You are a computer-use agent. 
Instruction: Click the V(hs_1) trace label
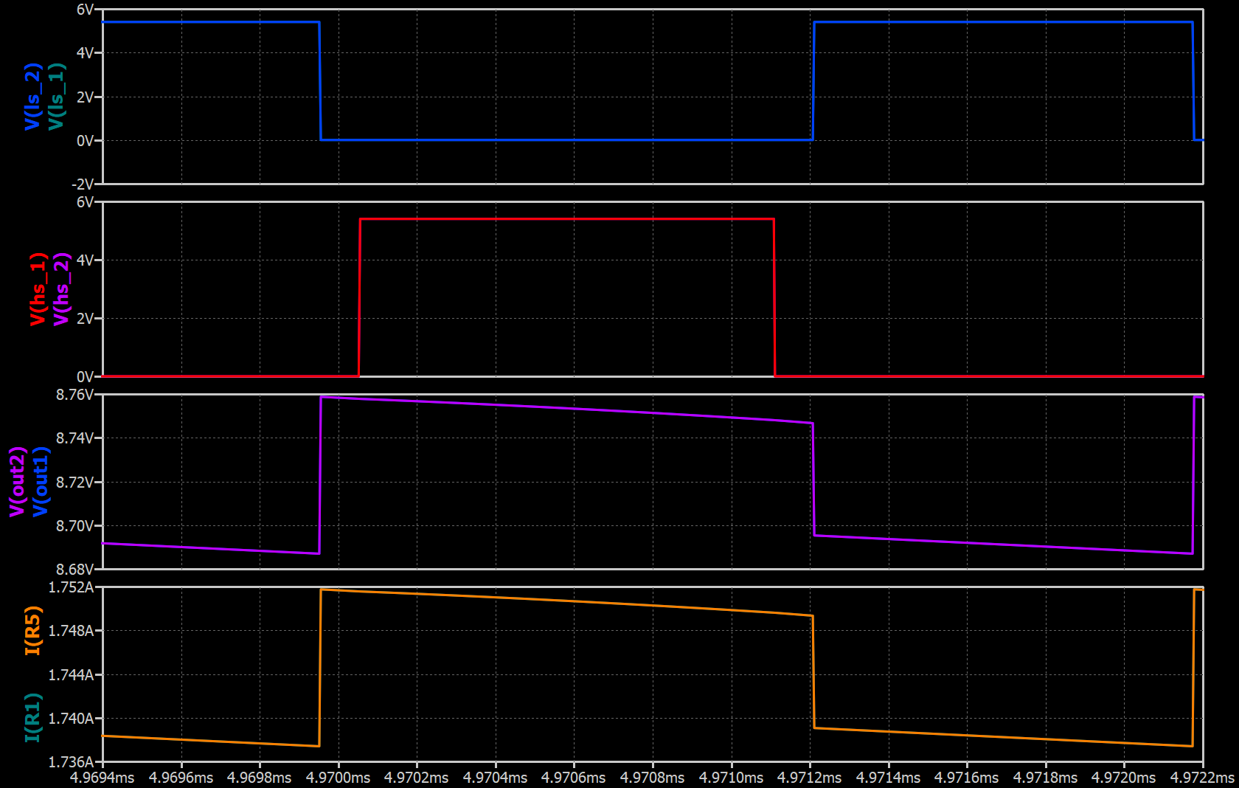click(x=38, y=289)
